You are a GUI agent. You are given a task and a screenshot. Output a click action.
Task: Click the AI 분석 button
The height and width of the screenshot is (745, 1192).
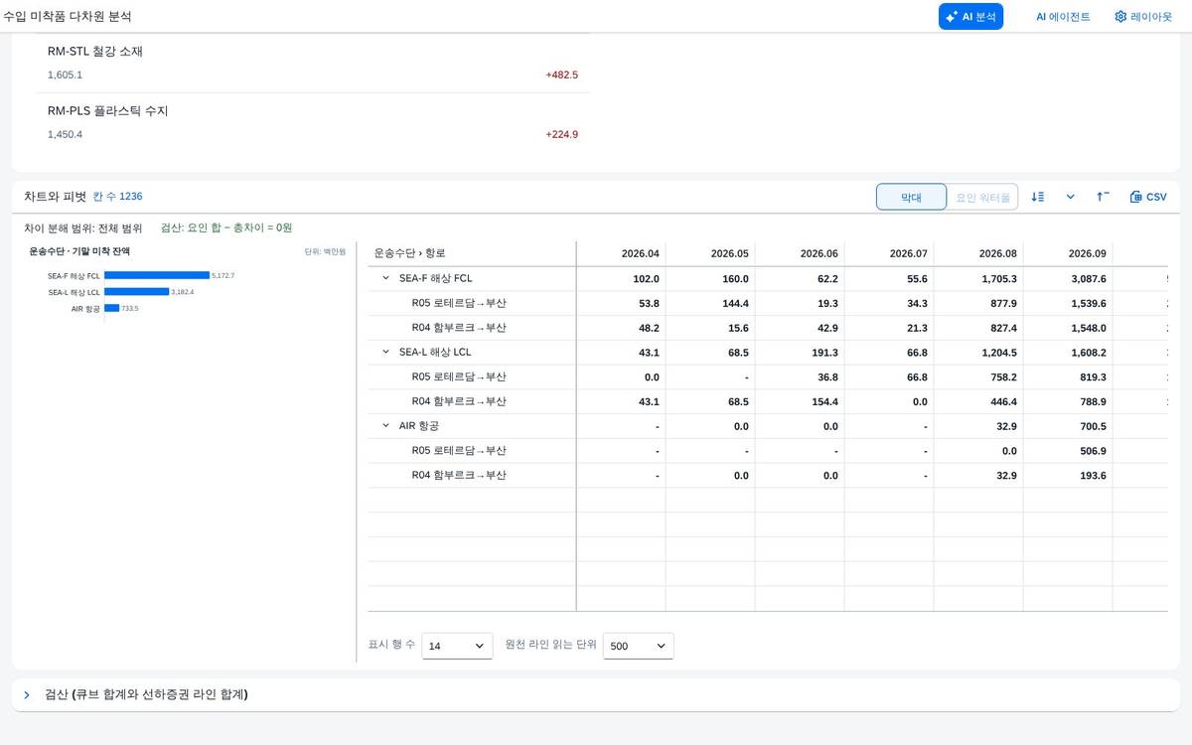970,16
